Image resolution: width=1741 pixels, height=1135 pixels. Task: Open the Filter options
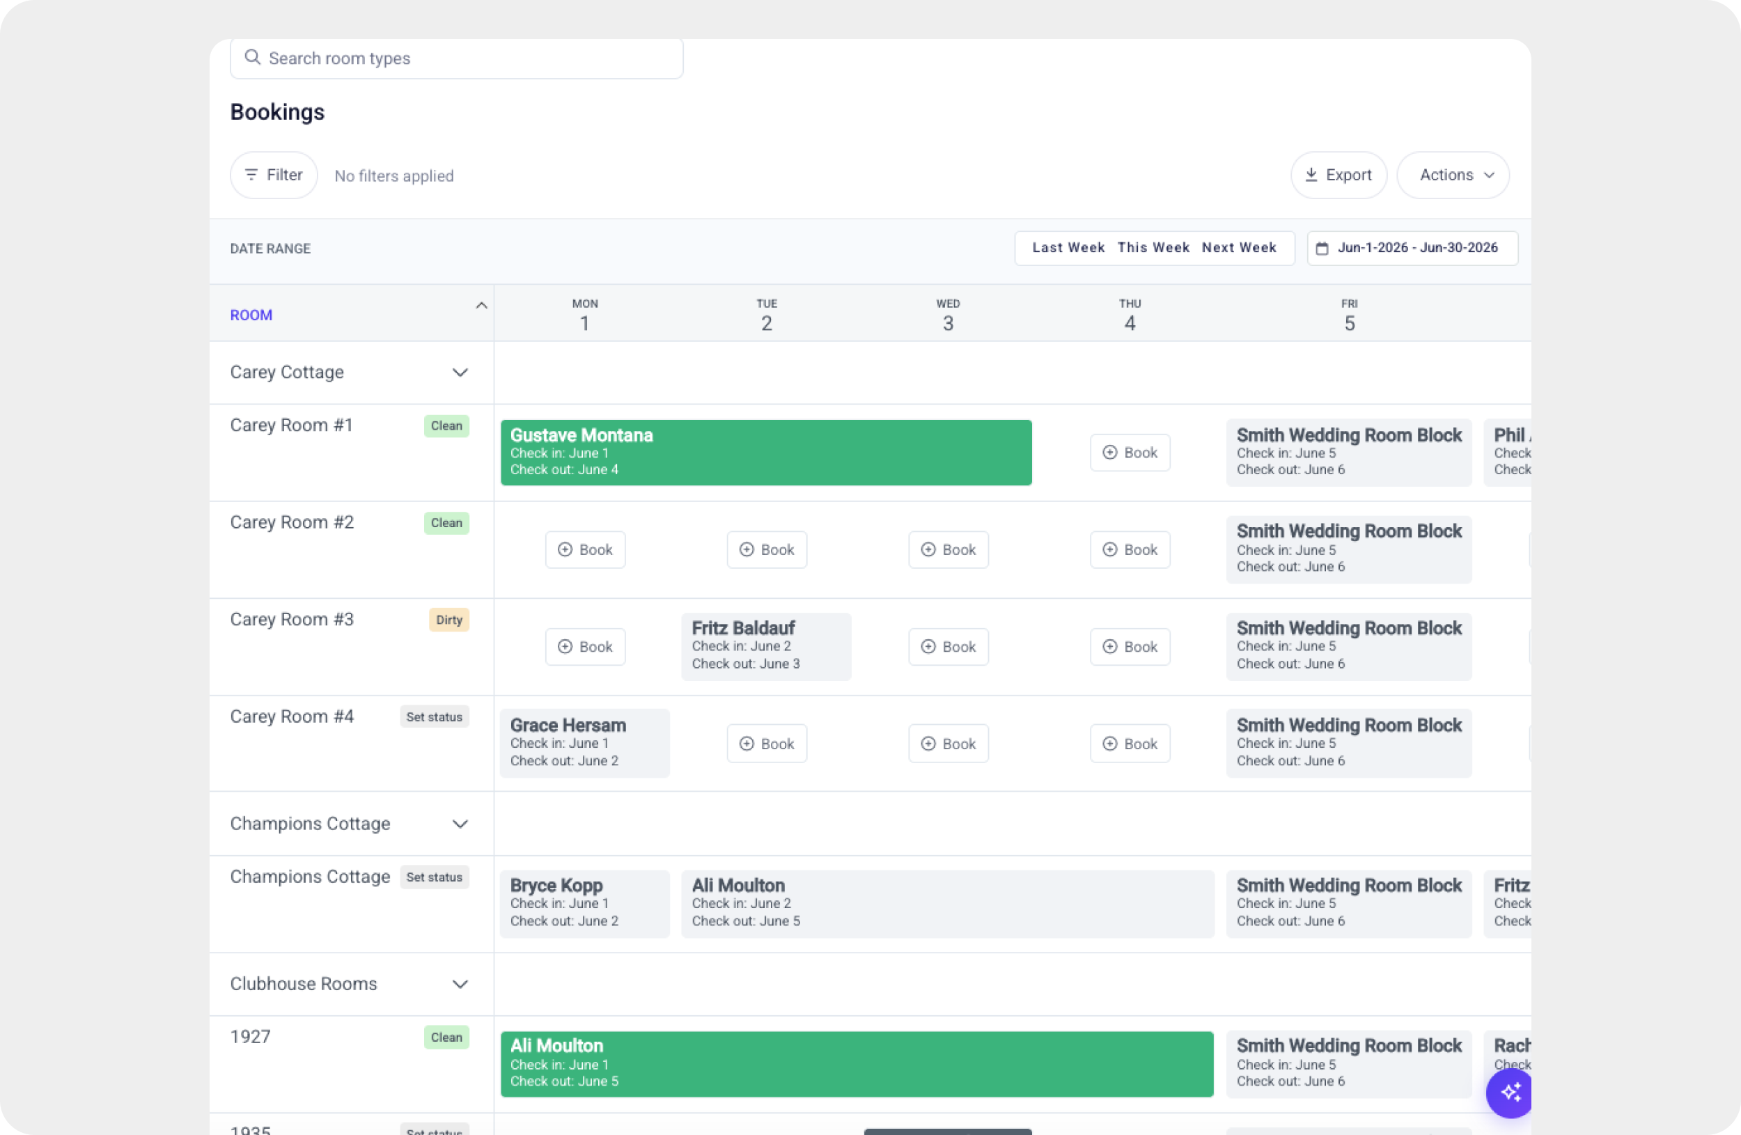click(x=274, y=175)
